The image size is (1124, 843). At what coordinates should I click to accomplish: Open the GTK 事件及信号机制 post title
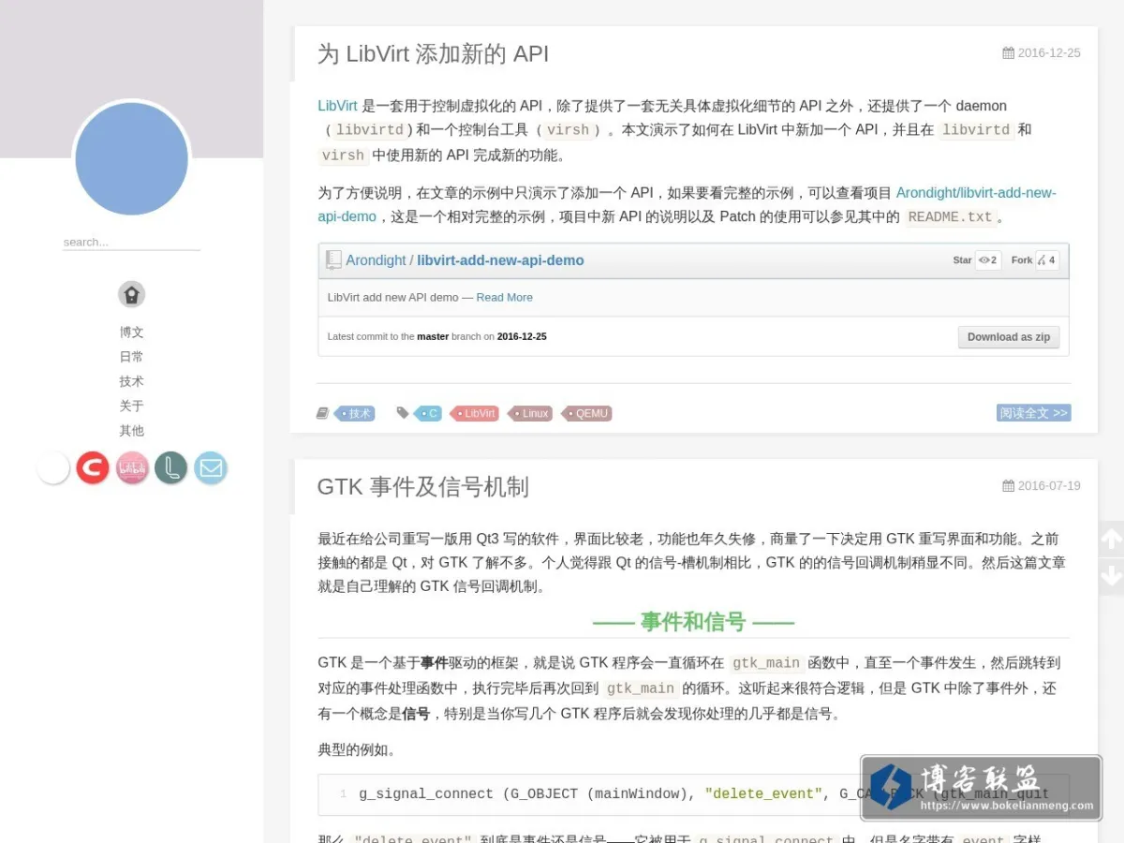[423, 487]
